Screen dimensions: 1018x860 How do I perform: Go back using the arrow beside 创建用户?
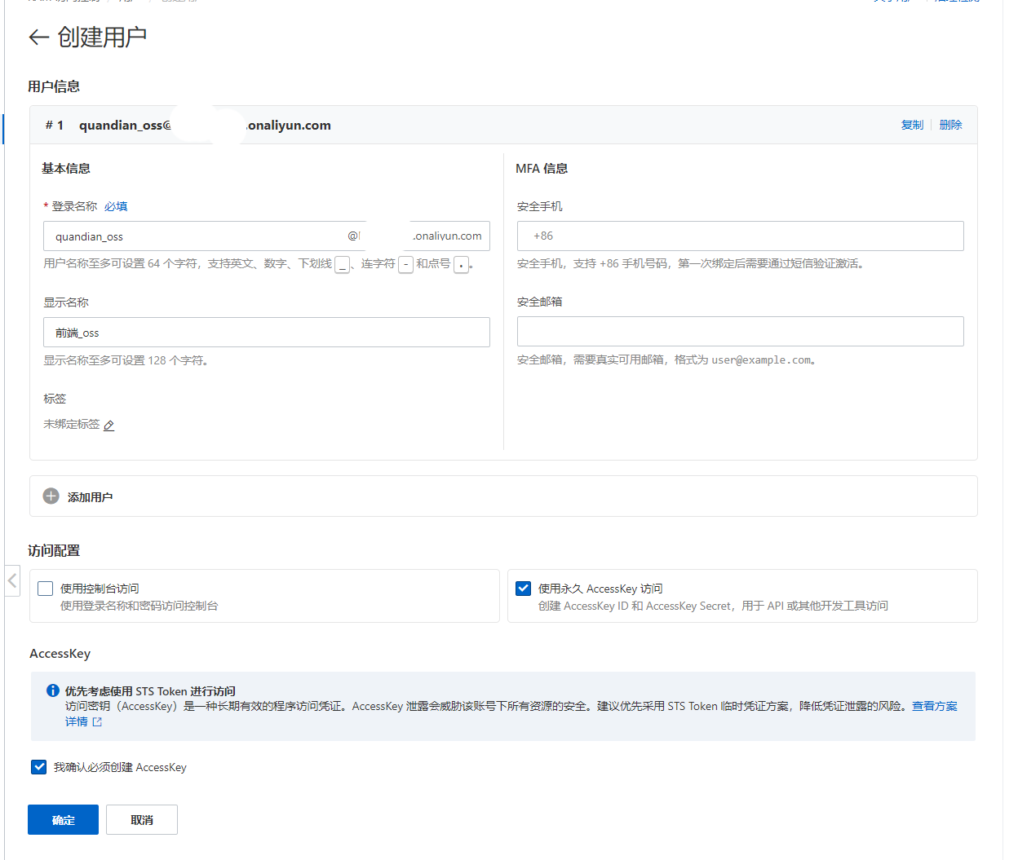click(x=38, y=37)
